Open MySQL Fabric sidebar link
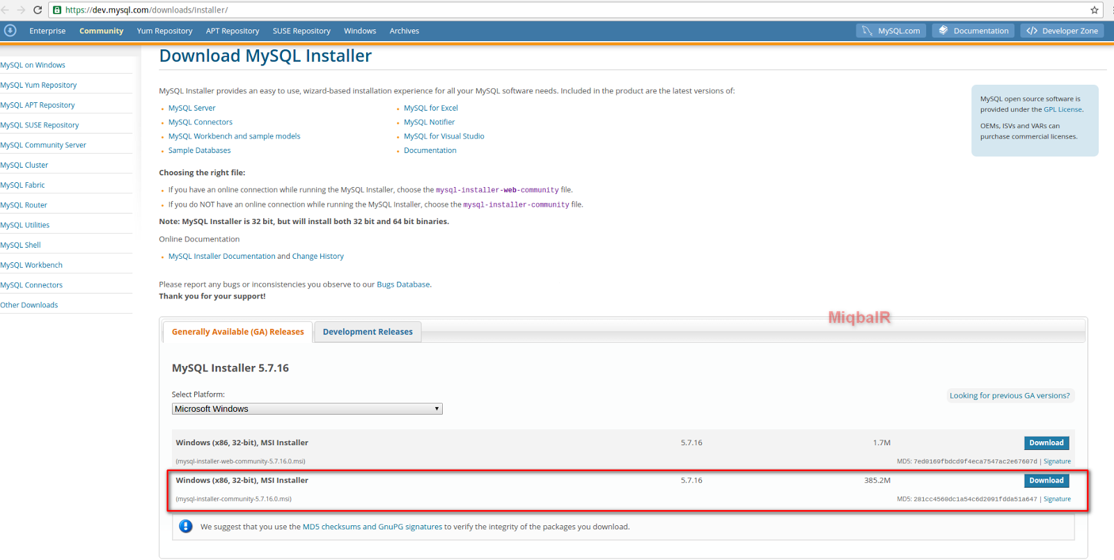Screen dimensions: 1114x560 tap(22, 185)
